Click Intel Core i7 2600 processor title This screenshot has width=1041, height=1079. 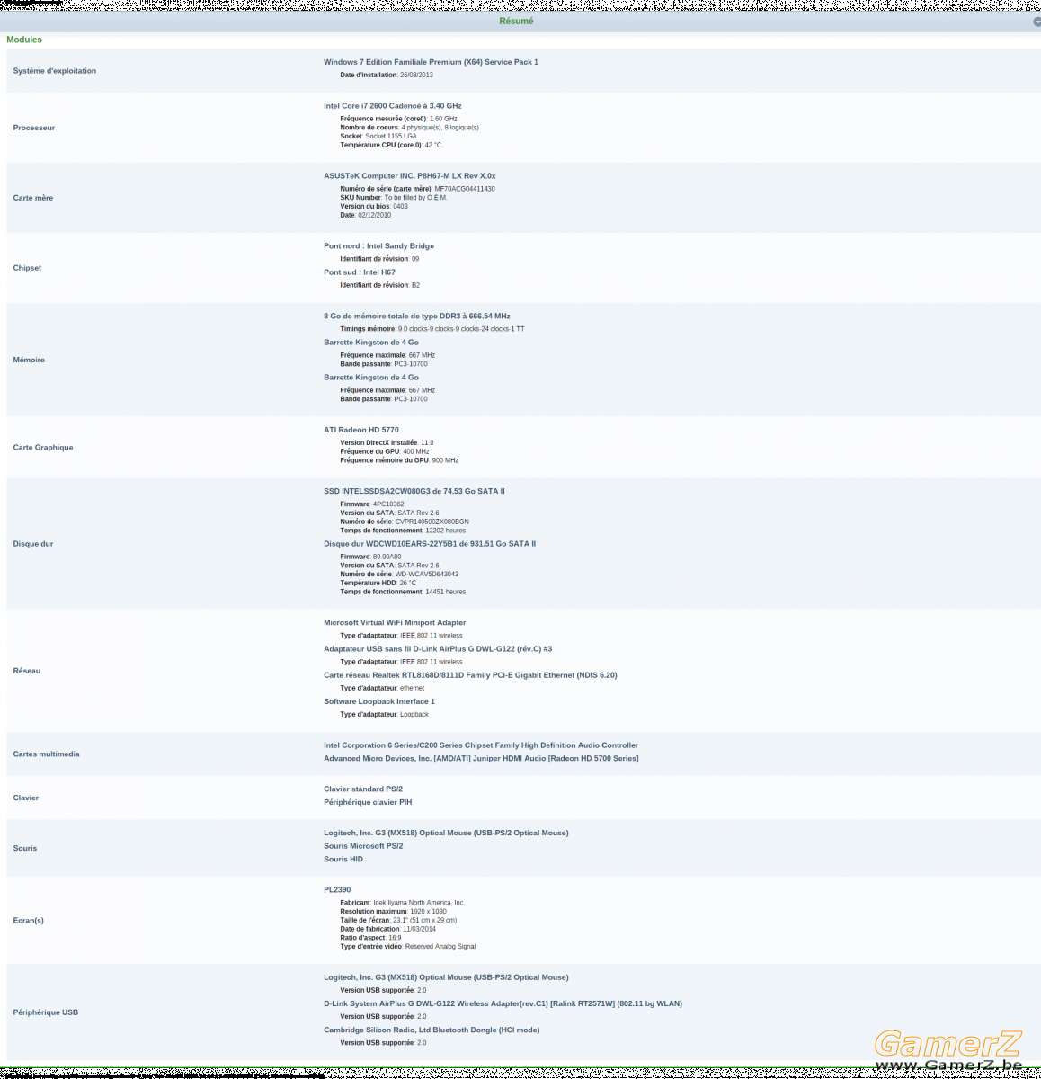coord(393,106)
